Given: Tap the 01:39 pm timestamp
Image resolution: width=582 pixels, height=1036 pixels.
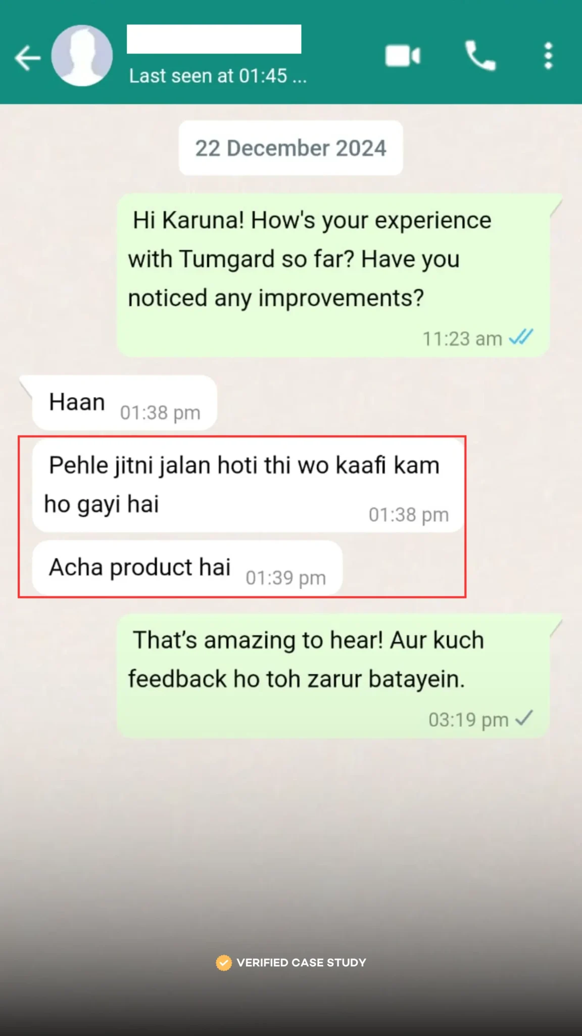Looking at the screenshot, I should (285, 578).
